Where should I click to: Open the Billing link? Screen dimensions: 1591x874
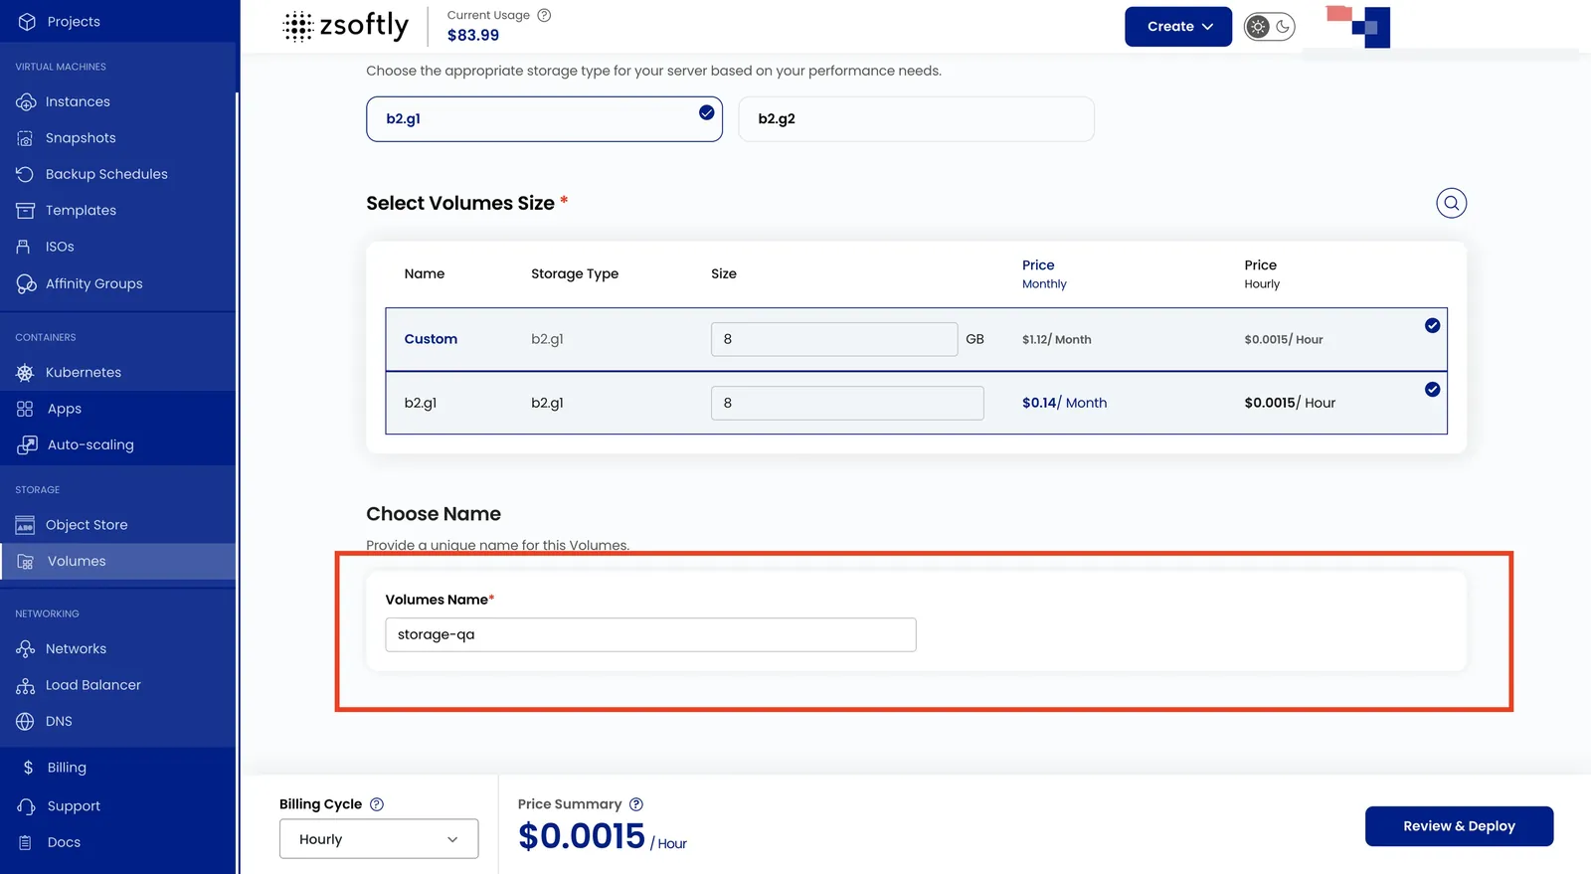point(67,768)
